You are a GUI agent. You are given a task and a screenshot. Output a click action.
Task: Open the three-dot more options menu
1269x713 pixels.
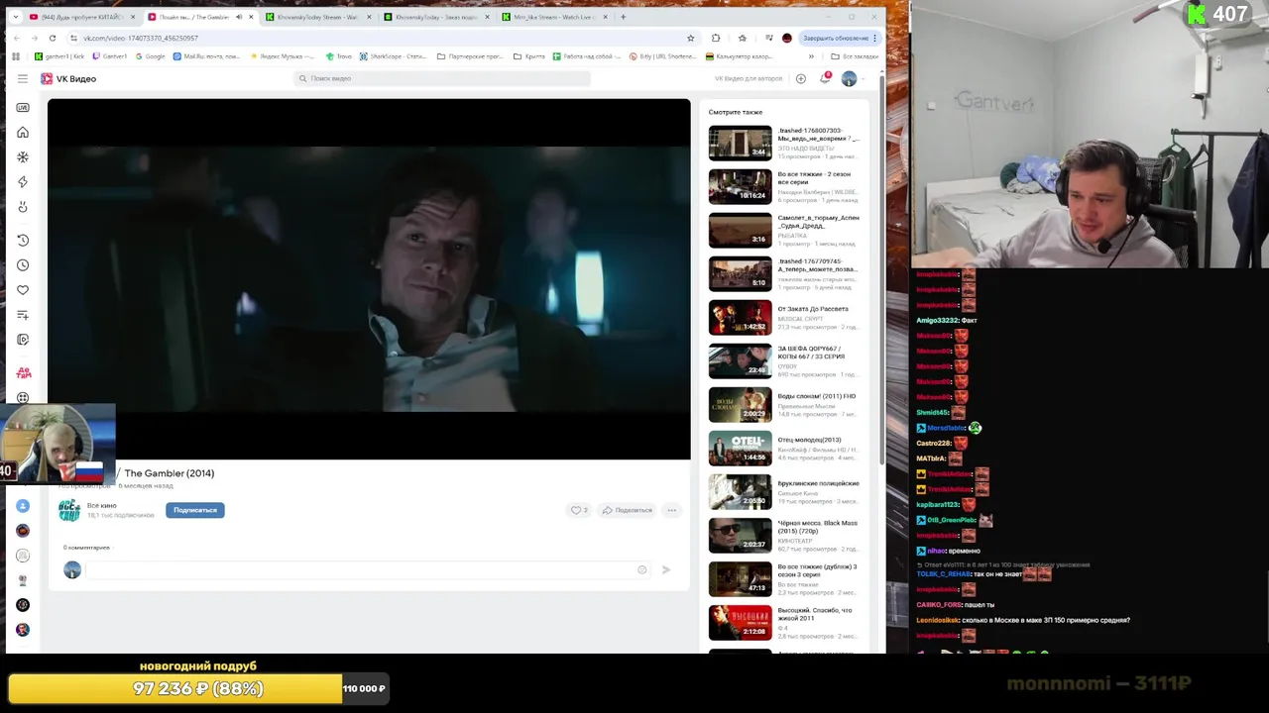click(x=671, y=510)
